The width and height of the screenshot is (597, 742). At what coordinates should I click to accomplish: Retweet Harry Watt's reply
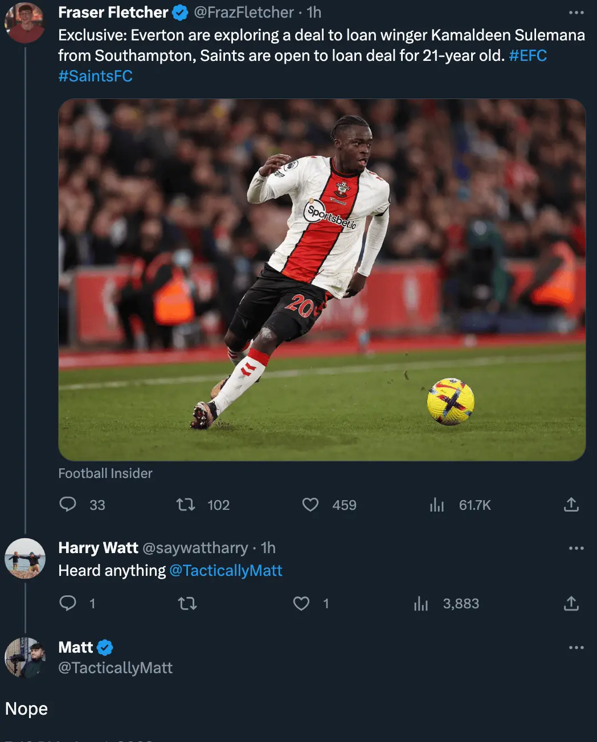pos(187,603)
